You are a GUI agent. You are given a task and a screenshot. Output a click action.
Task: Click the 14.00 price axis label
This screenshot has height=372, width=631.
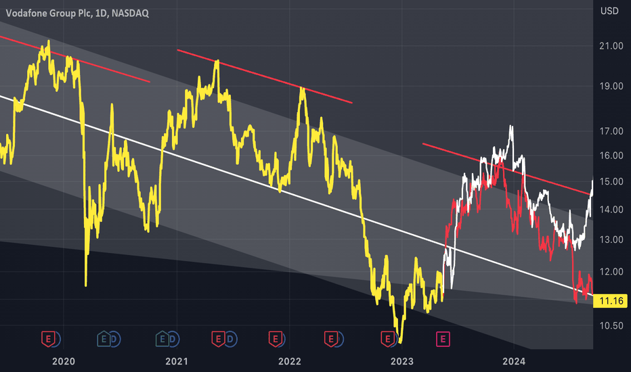pos(611,210)
